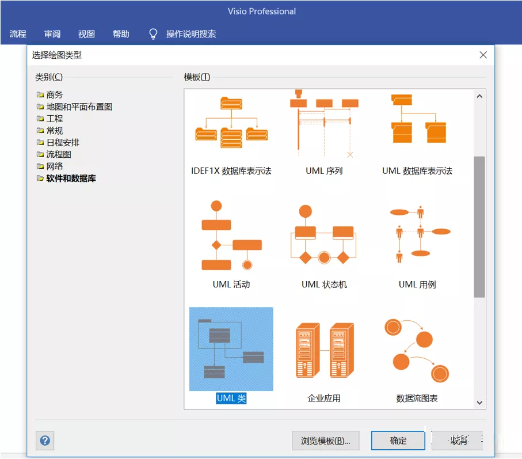
Task: Pick the 企业应用 server template icon
Action: click(x=325, y=350)
